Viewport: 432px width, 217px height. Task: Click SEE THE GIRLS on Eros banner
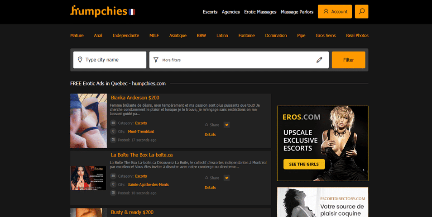coord(304,164)
